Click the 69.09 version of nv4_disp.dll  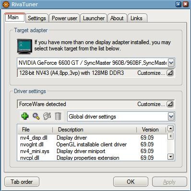[x=147, y=138]
